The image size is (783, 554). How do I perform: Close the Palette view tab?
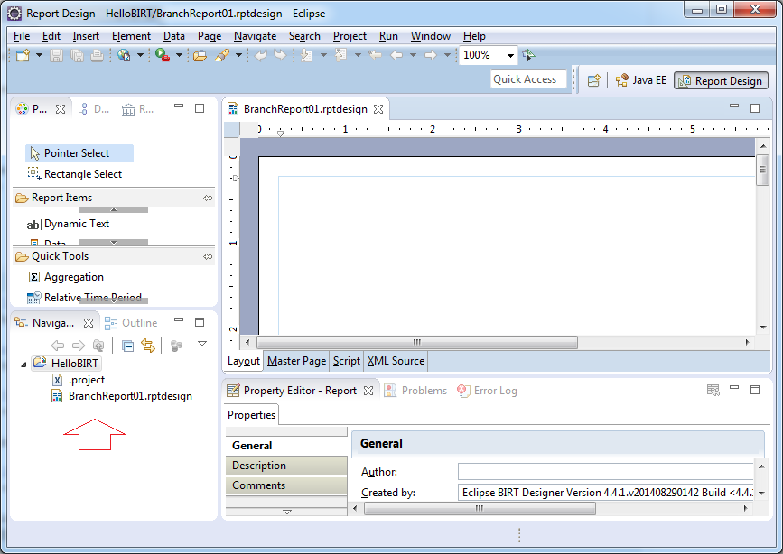pyautogui.click(x=61, y=109)
